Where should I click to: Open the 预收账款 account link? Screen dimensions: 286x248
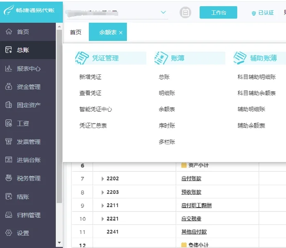tap(191, 192)
